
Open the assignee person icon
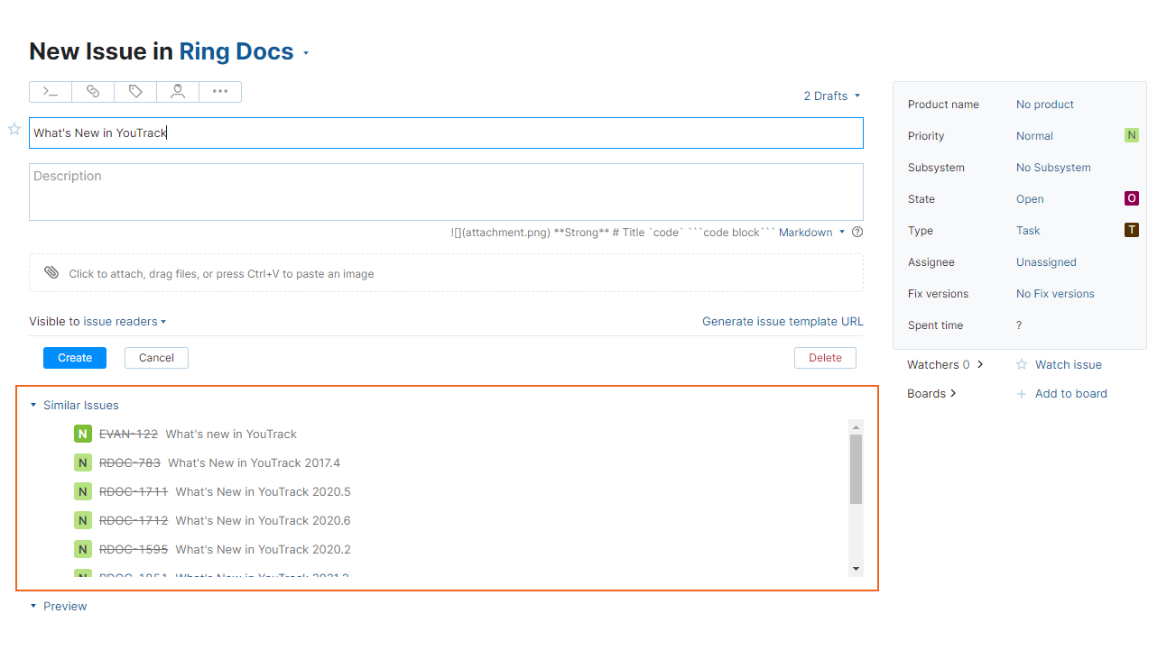177,91
